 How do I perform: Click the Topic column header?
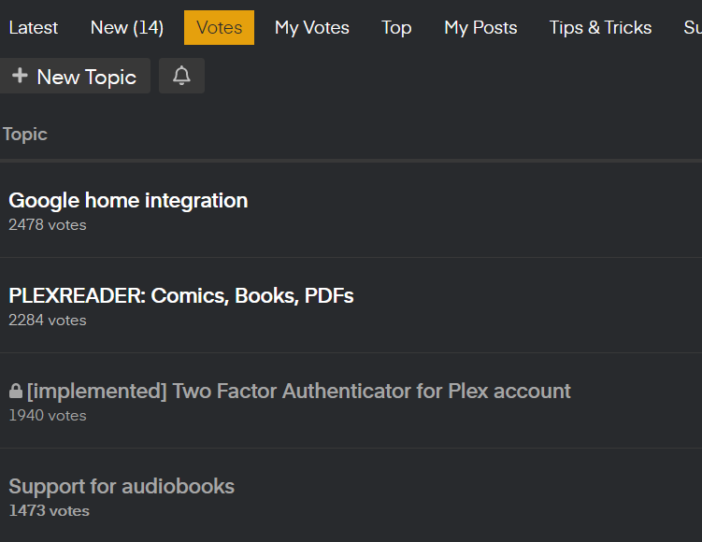25,135
